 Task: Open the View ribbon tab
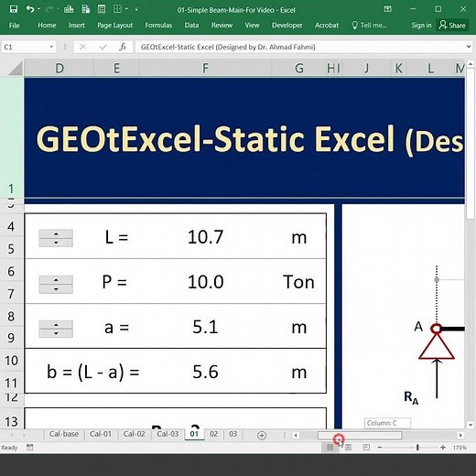[252, 26]
